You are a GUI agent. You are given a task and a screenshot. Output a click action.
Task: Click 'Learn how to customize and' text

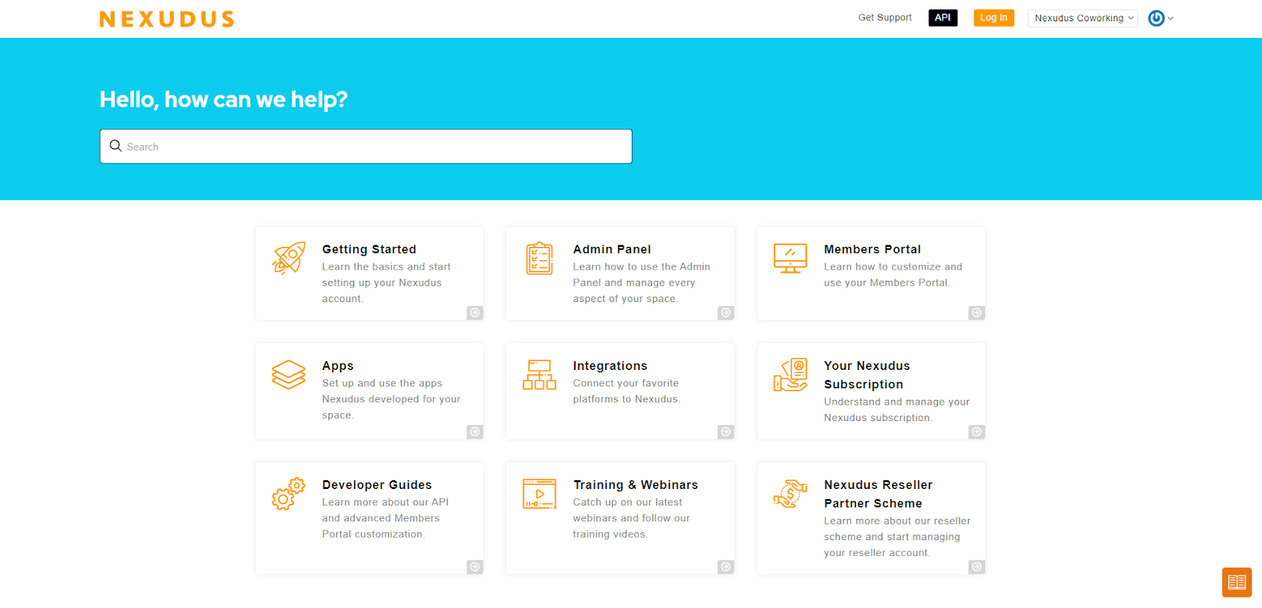coord(894,267)
